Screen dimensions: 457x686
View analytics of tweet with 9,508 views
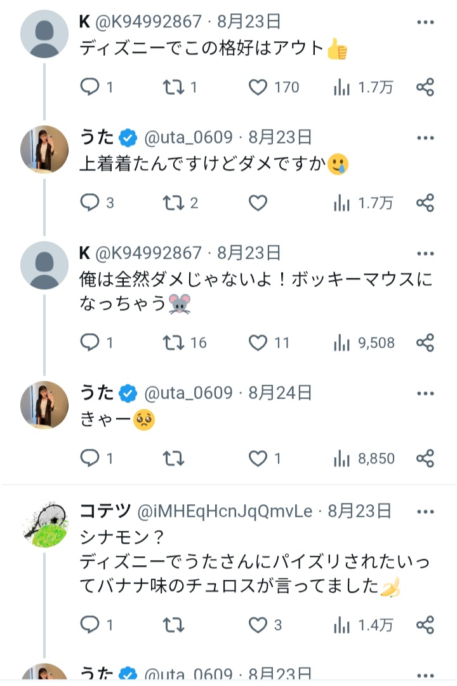click(x=342, y=343)
